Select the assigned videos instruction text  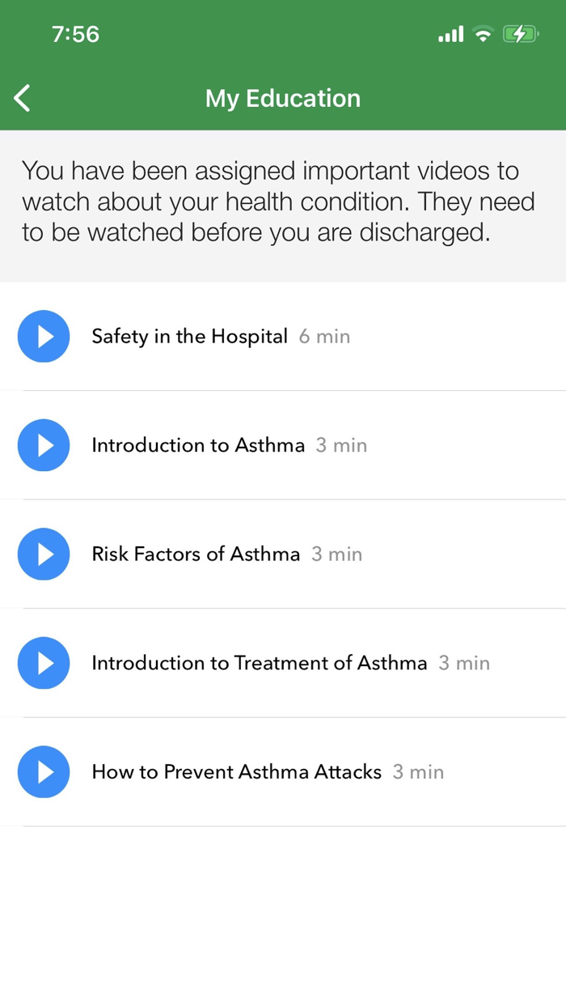click(279, 201)
